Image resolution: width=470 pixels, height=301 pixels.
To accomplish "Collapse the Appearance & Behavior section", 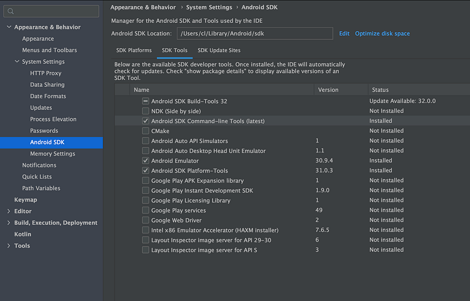I will (x=9, y=27).
